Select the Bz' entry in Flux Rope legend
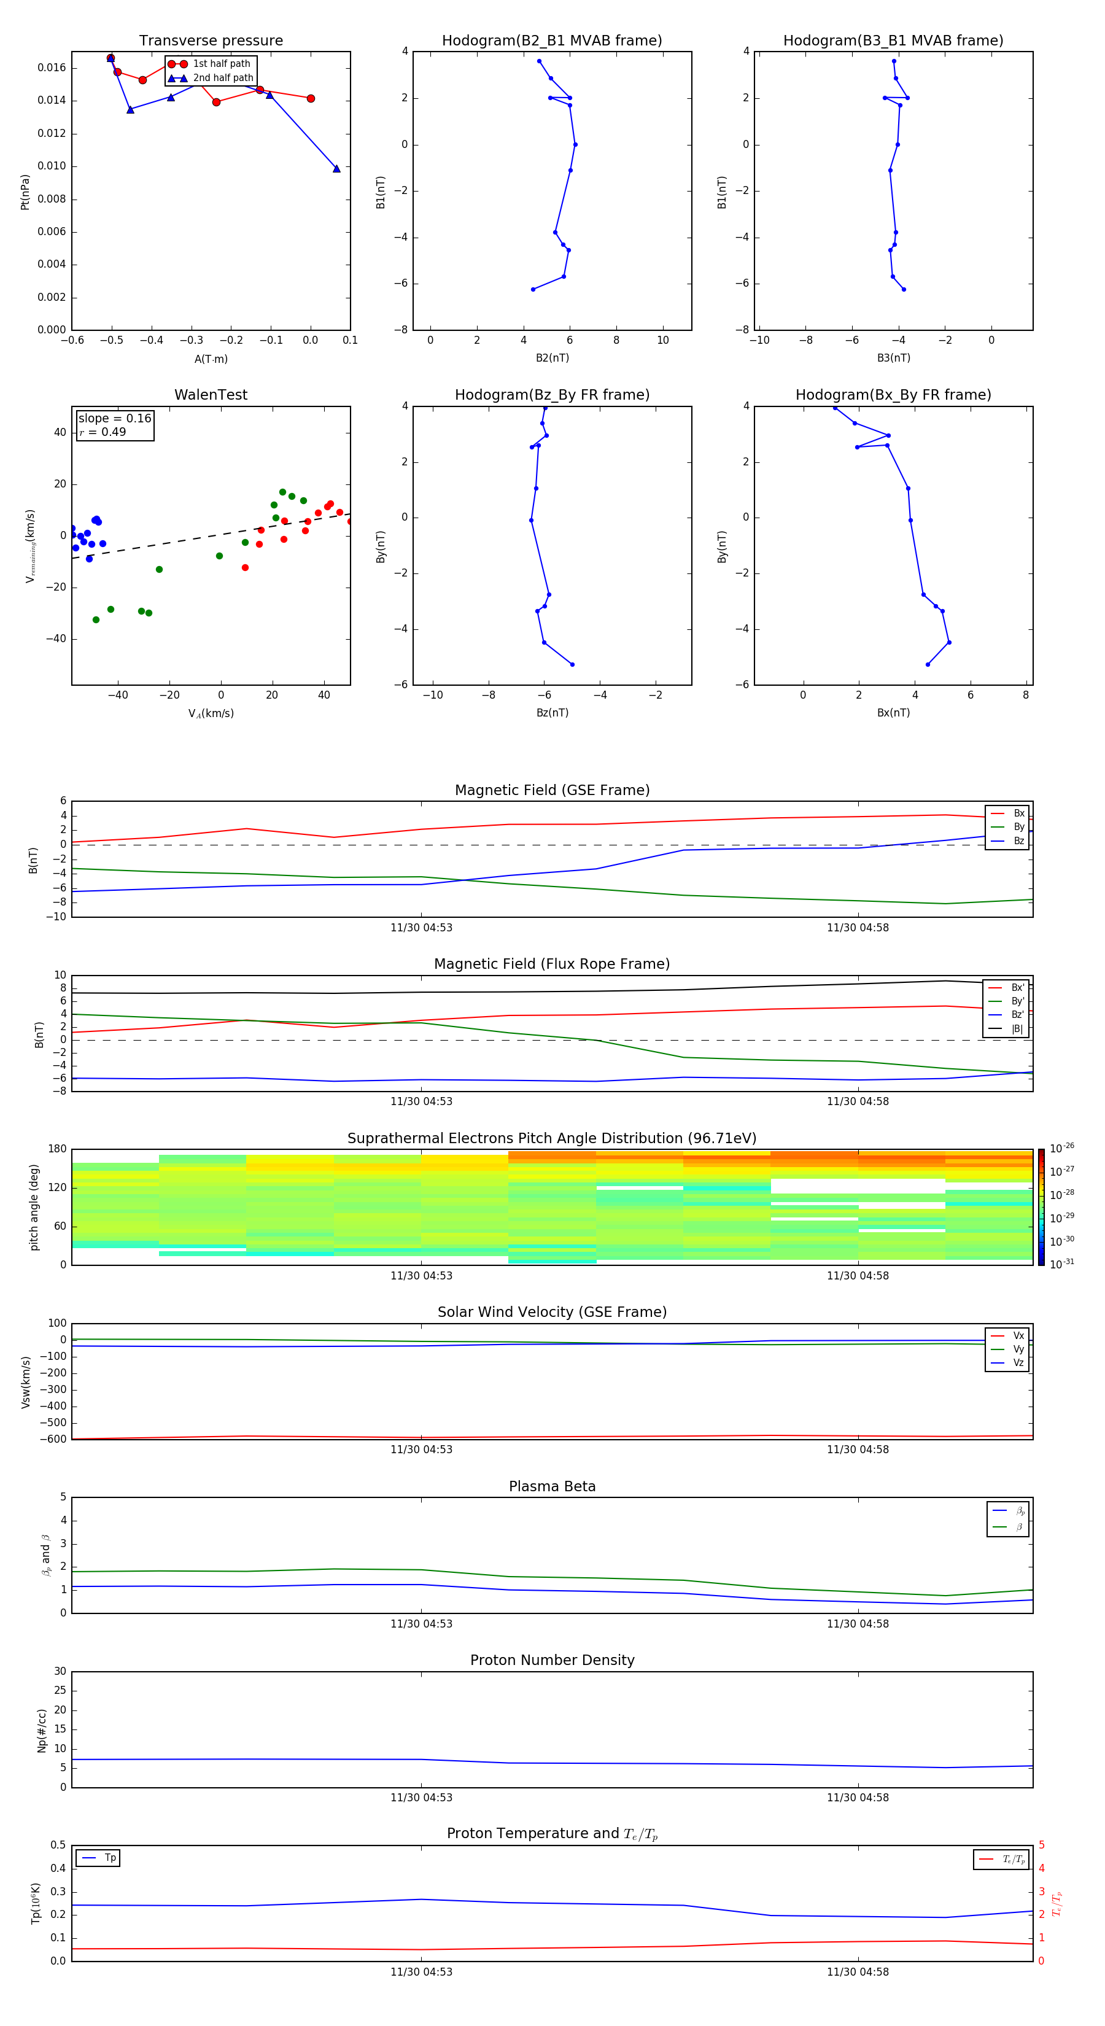1105x2026 pixels. (x=1007, y=1015)
